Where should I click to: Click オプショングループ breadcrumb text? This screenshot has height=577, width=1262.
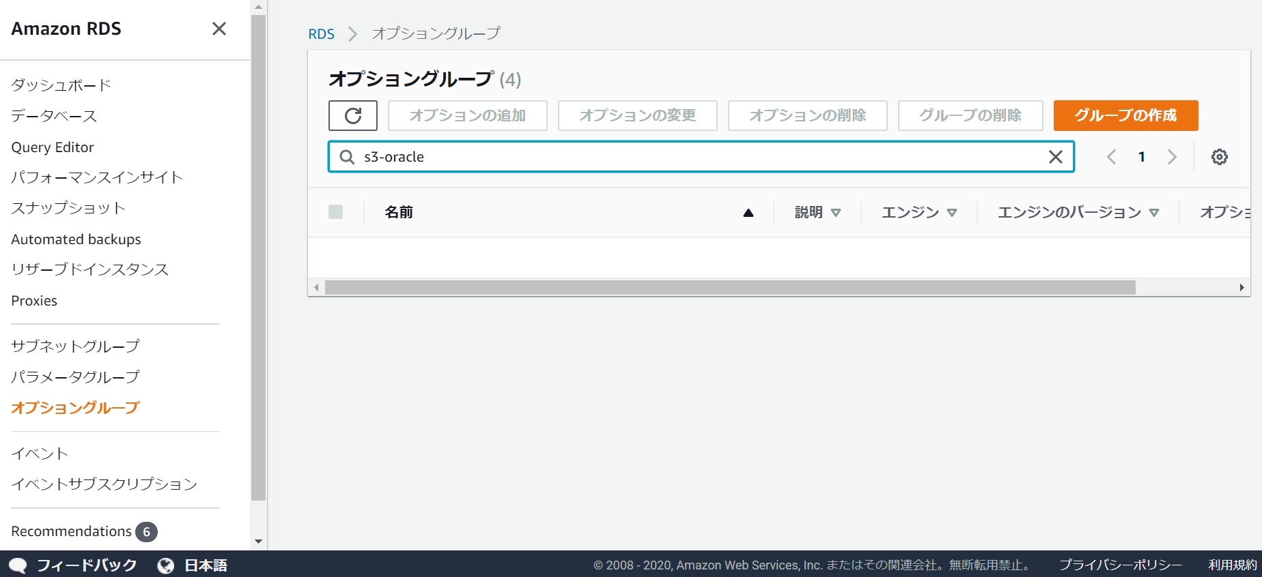click(x=436, y=33)
